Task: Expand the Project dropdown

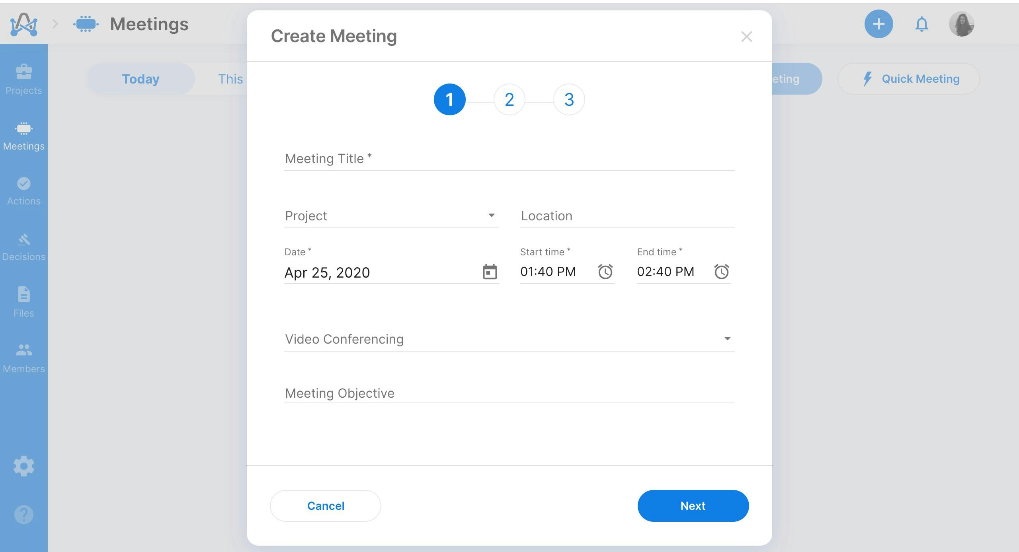Action: [492, 216]
